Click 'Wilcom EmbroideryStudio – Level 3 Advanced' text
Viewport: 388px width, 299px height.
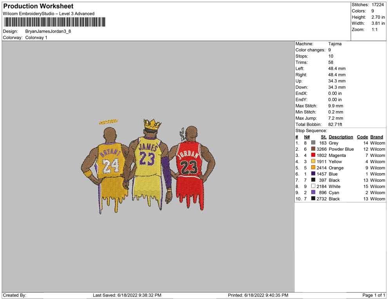(x=49, y=14)
